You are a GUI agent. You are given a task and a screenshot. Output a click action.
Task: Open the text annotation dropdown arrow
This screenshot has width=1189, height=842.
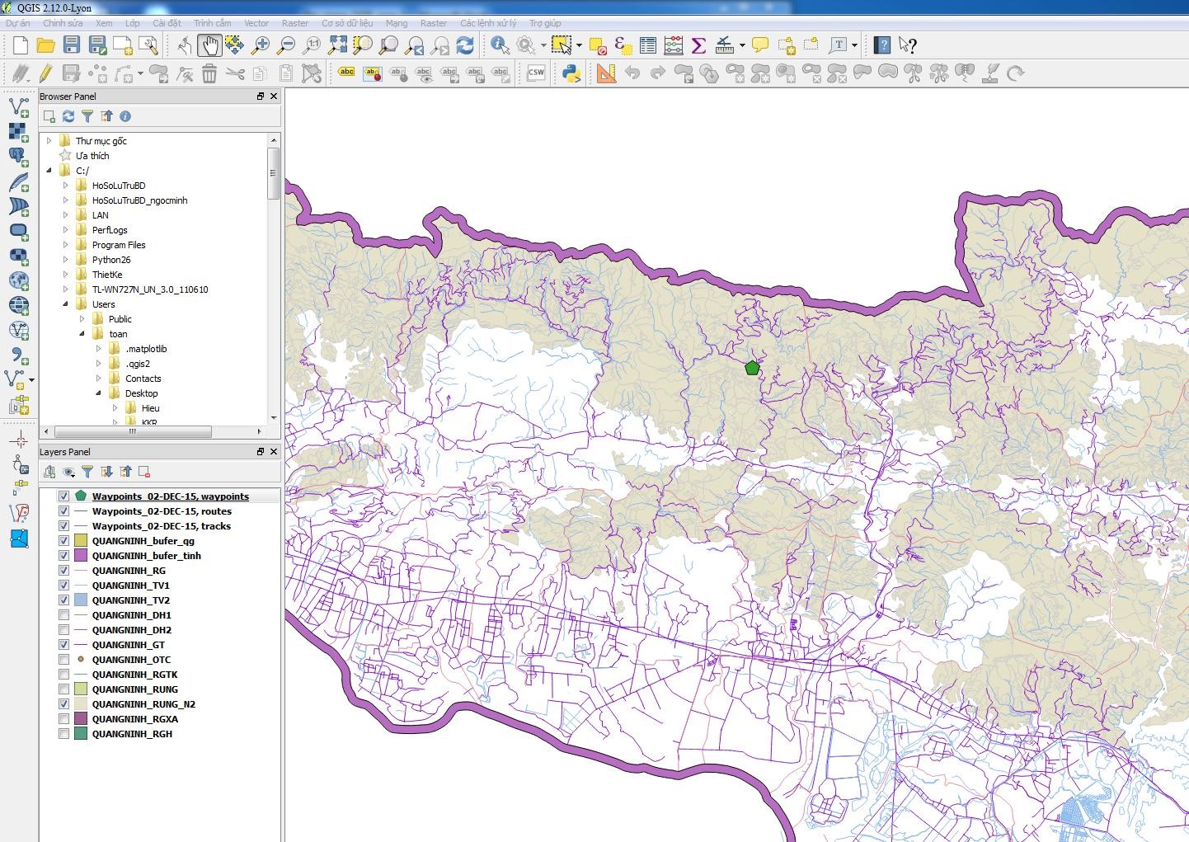coord(854,45)
